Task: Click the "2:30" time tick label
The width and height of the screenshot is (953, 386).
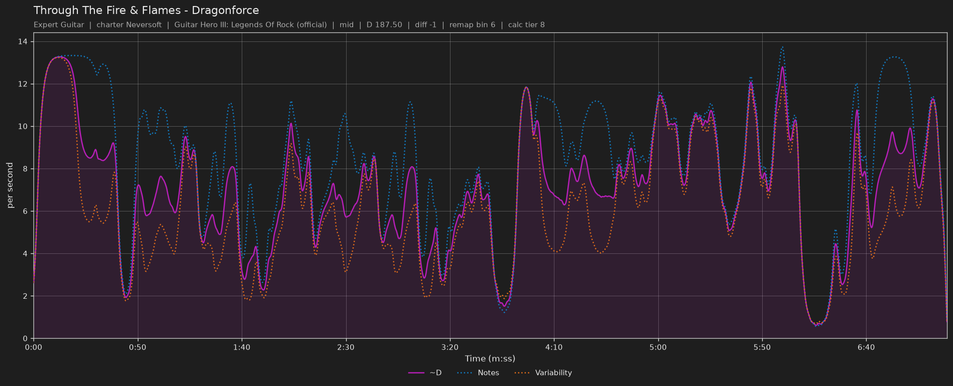Action: (x=346, y=348)
